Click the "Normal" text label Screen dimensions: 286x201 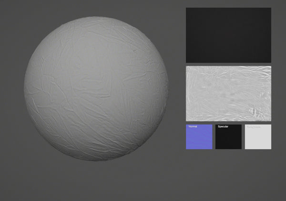coord(193,127)
